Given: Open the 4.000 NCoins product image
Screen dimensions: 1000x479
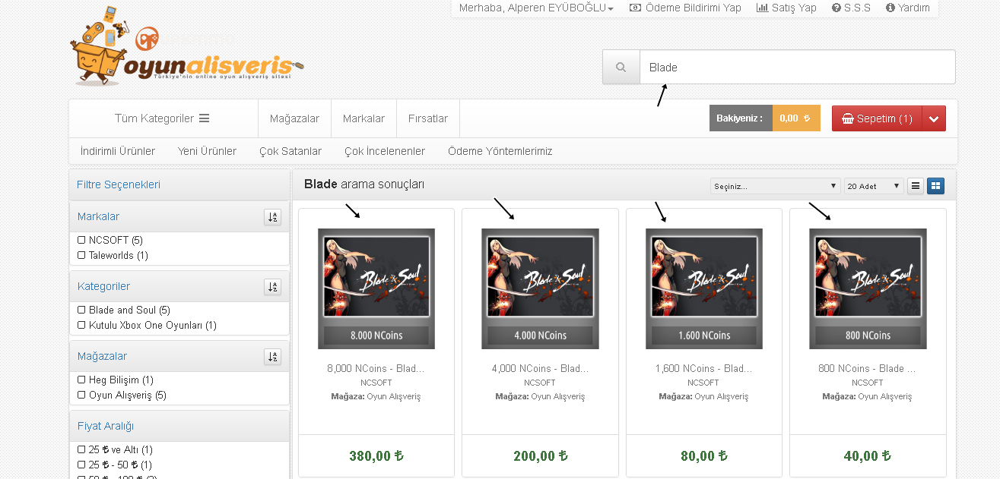Looking at the screenshot, I should click(x=540, y=288).
